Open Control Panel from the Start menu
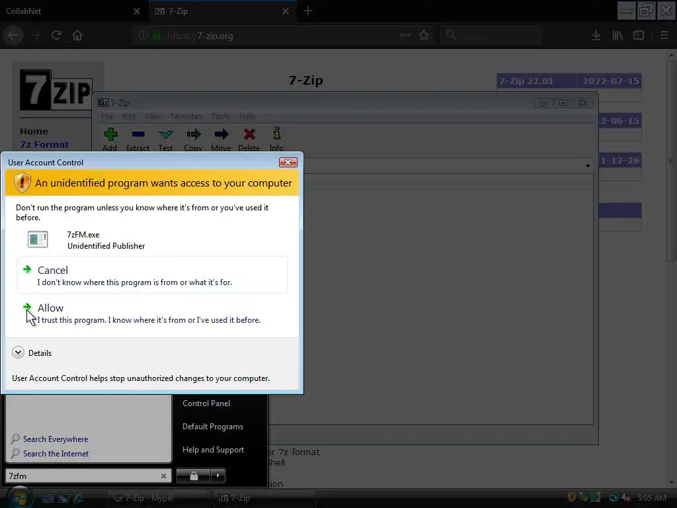This screenshot has height=508, width=677. [x=206, y=403]
